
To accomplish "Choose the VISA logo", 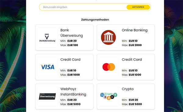I will click(48, 67).
